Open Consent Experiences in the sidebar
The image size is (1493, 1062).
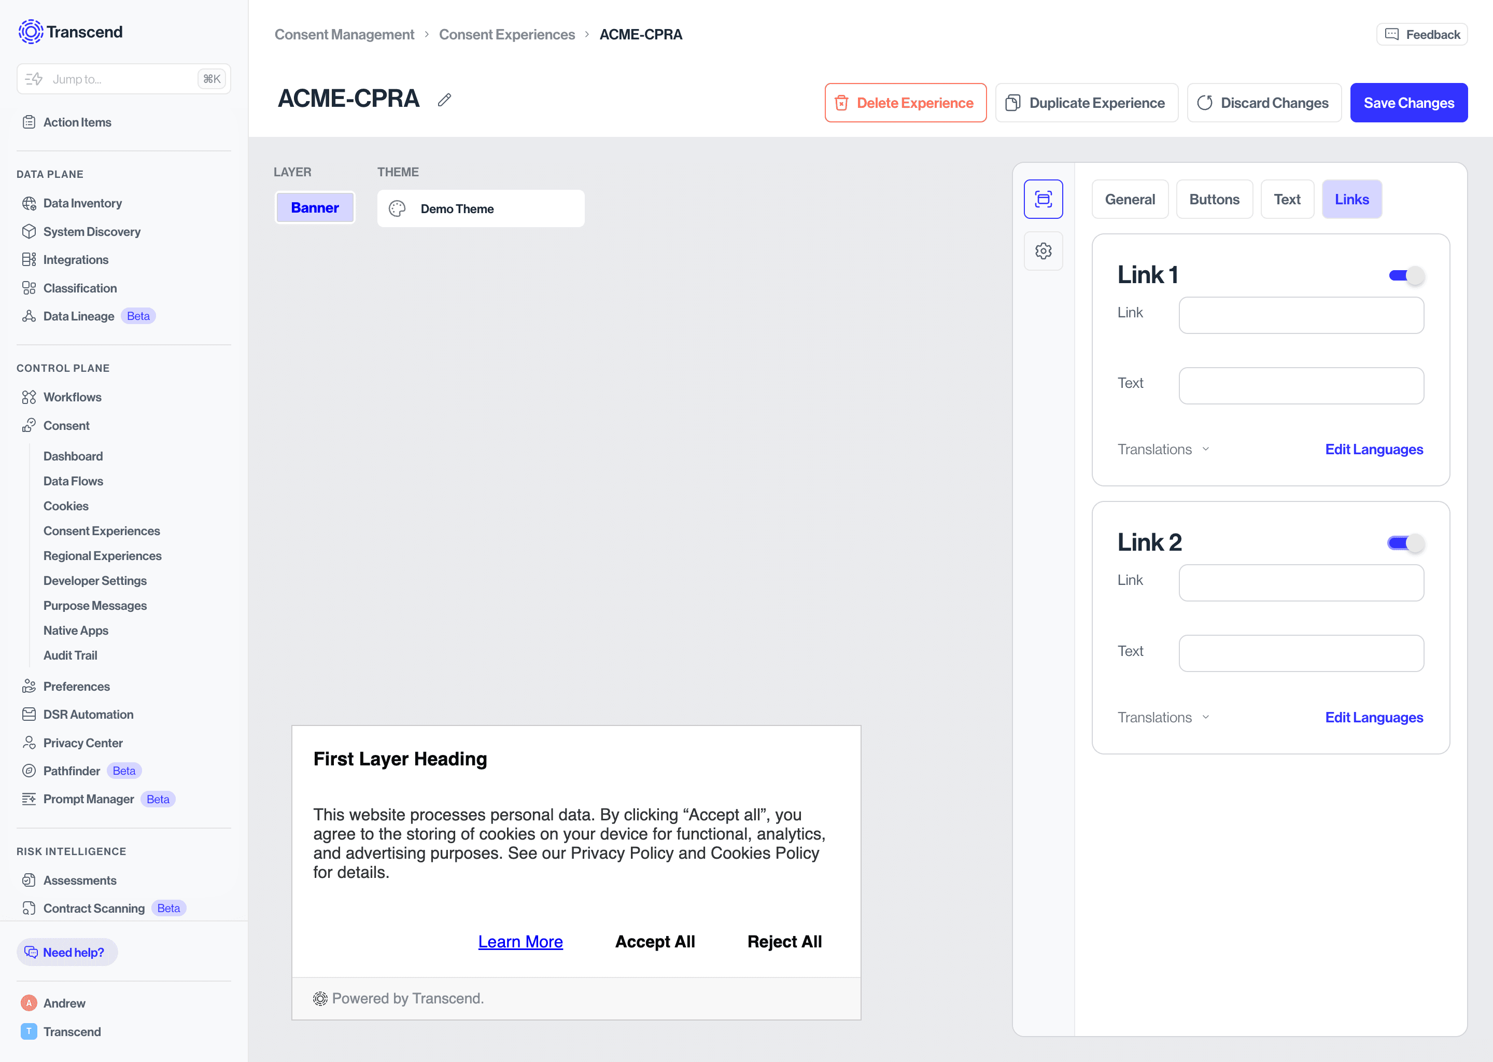point(101,531)
